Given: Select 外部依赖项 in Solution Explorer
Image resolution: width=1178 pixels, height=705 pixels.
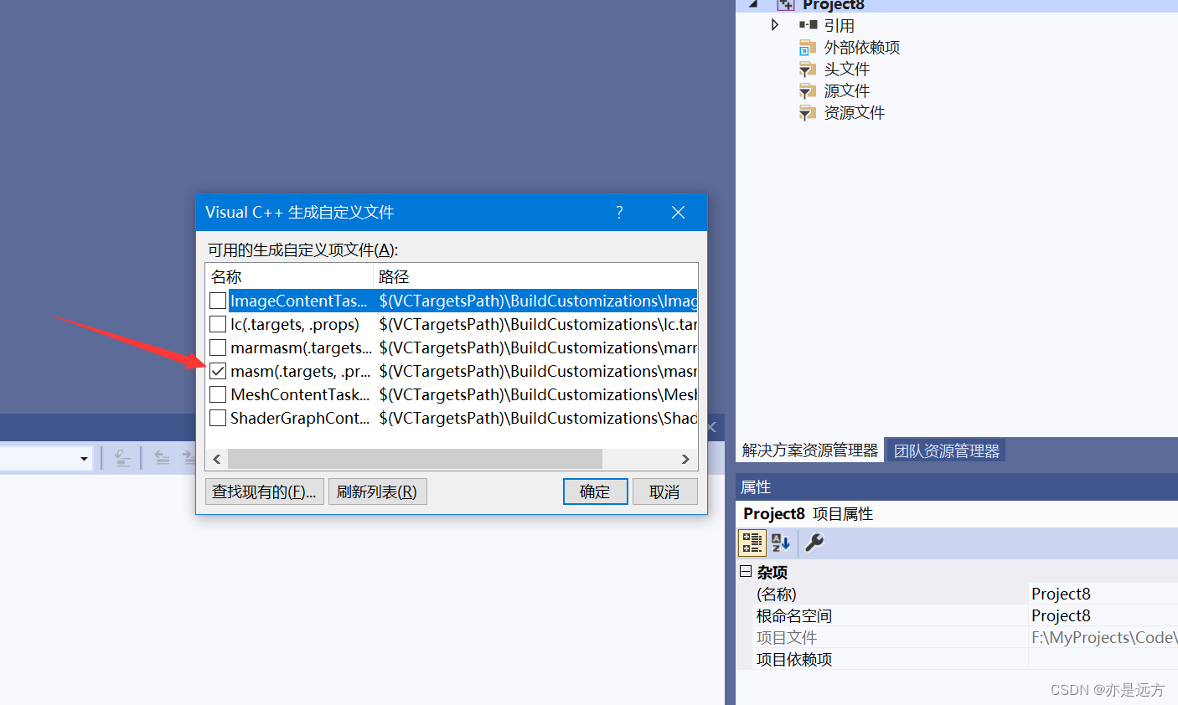Looking at the screenshot, I should click(x=862, y=48).
